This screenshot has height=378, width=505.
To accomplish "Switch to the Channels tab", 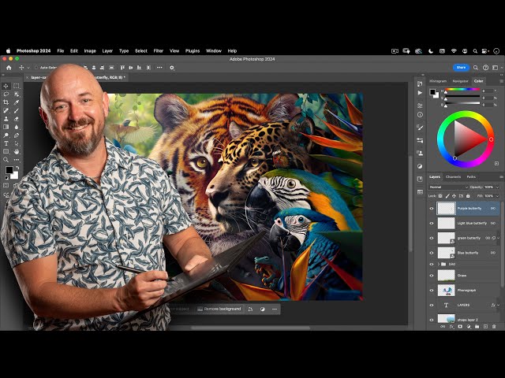I will point(453,176).
